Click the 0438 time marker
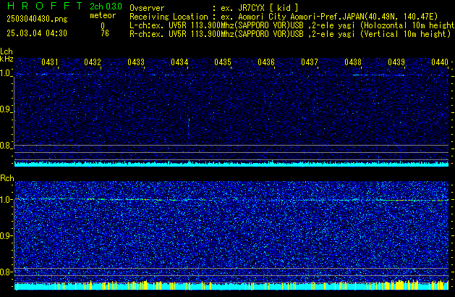The image size is (455, 297). [353, 62]
